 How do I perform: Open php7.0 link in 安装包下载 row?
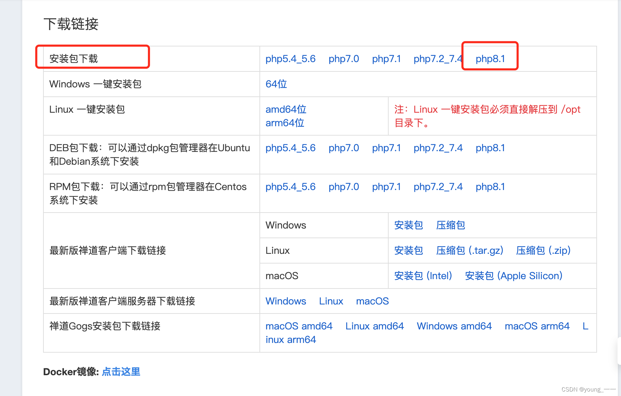pyautogui.click(x=344, y=59)
